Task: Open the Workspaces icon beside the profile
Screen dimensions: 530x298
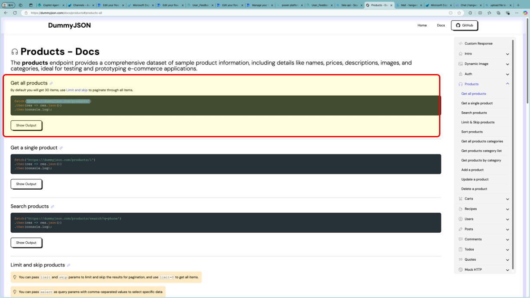Action: click(x=21, y=5)
